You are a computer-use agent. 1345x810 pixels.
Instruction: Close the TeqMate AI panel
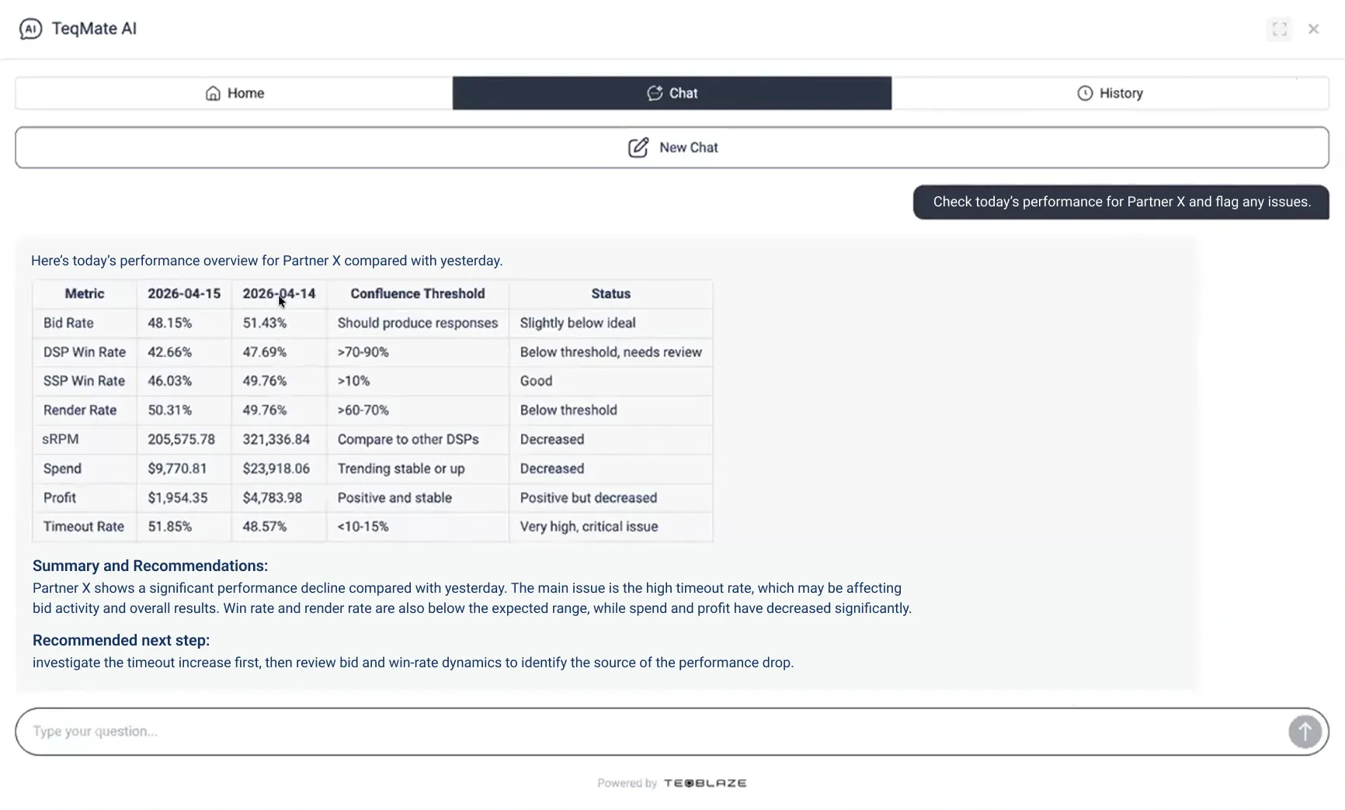1313,29
